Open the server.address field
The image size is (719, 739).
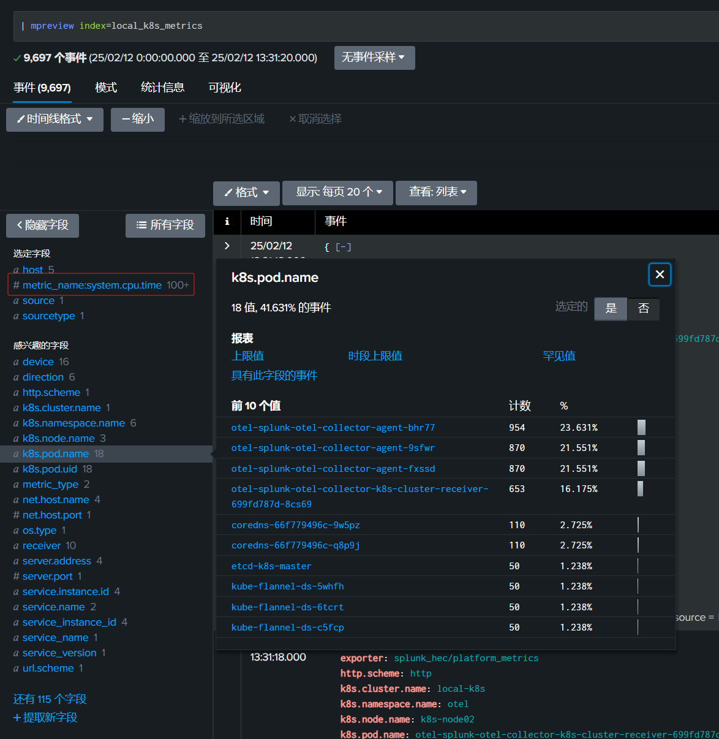pyautogui.click(x=57, y=561)
